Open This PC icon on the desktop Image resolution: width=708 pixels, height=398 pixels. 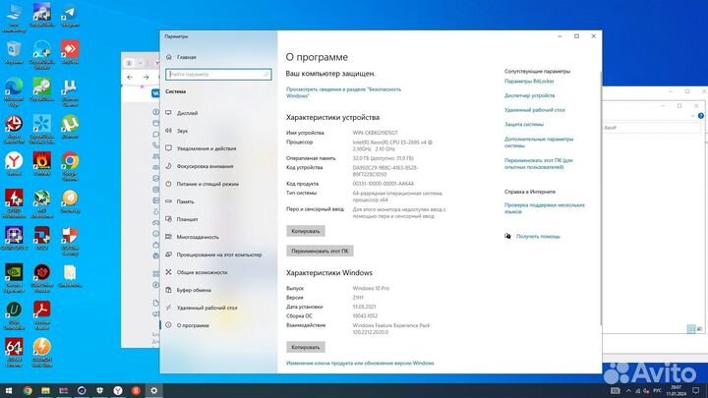tap(14, 17)
